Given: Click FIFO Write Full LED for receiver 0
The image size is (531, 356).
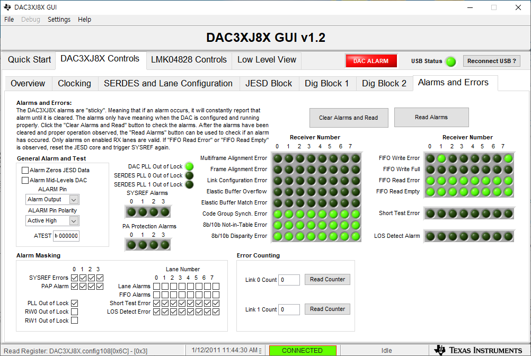Looking at the screenshot, I should pos(430,170).
